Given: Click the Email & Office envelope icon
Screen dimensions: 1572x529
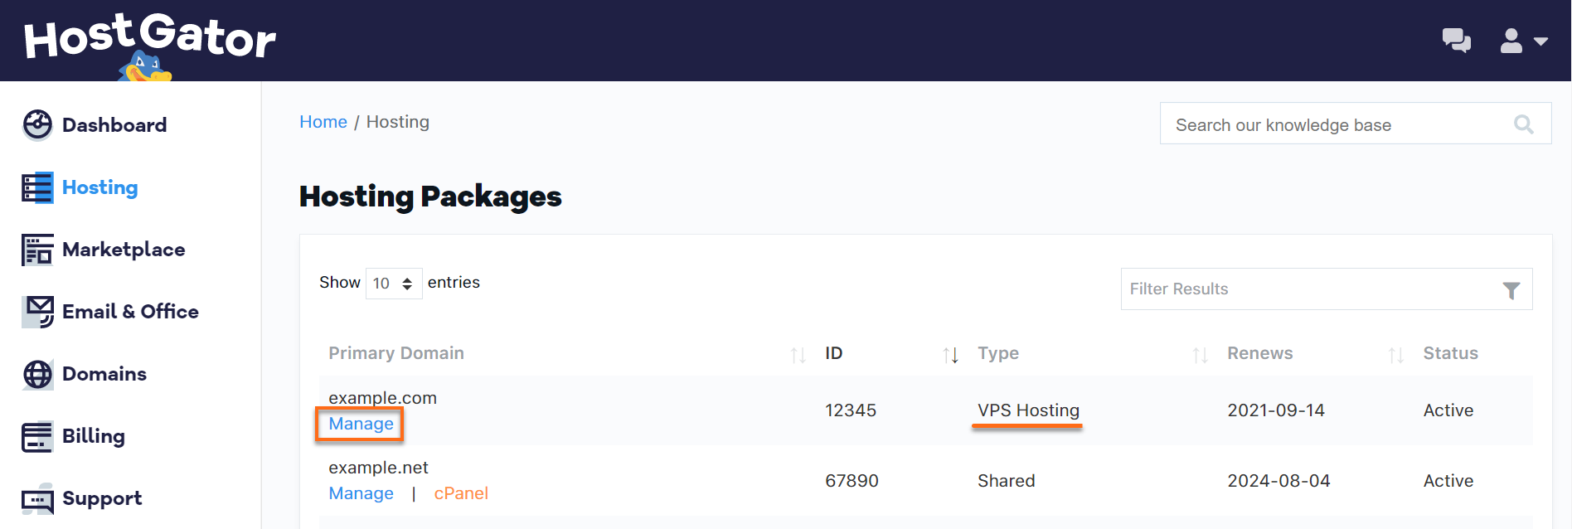Looking at the screenshot, I should tap(37, 311).
